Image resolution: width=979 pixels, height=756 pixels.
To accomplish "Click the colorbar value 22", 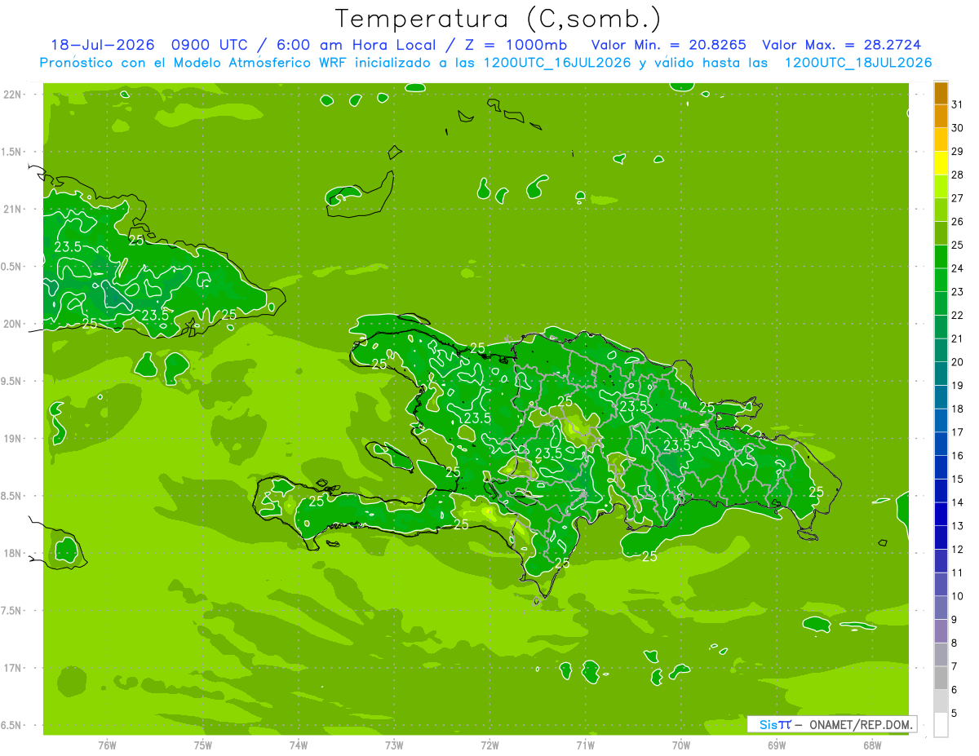I will pyautogui.click(x=958, y=316).
